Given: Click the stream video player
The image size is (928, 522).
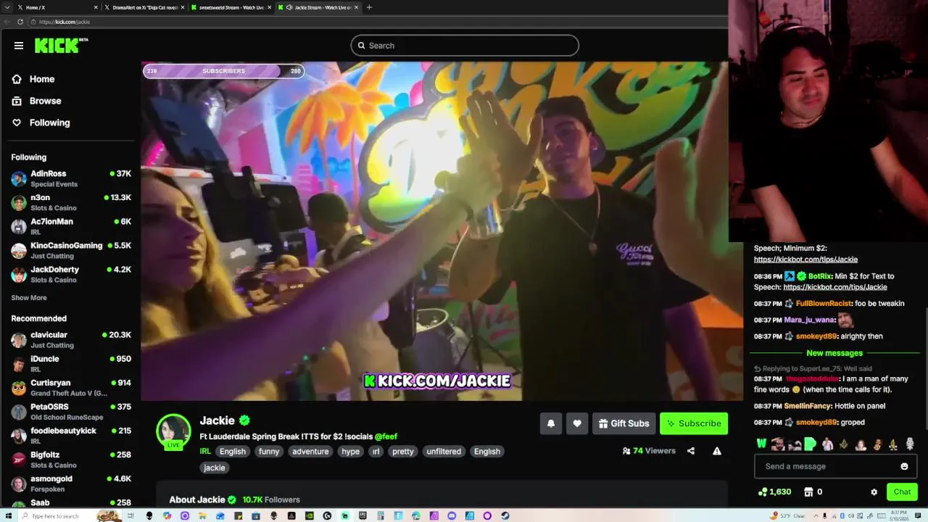Looking at the screenshot, I should (x=442, y=231).
